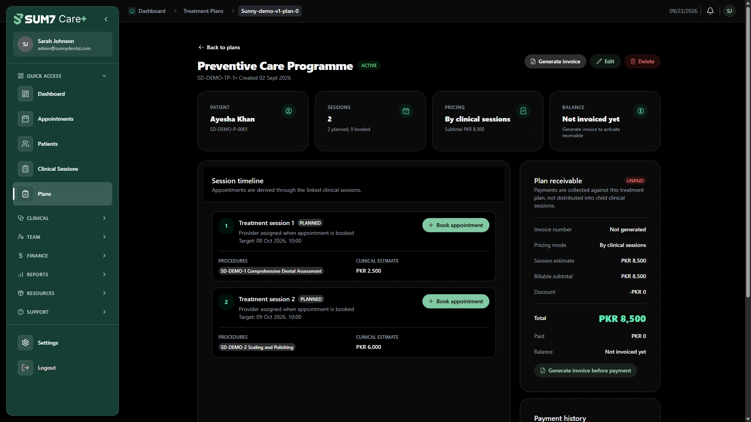Open the notifications bell icon

click(710, 11)
